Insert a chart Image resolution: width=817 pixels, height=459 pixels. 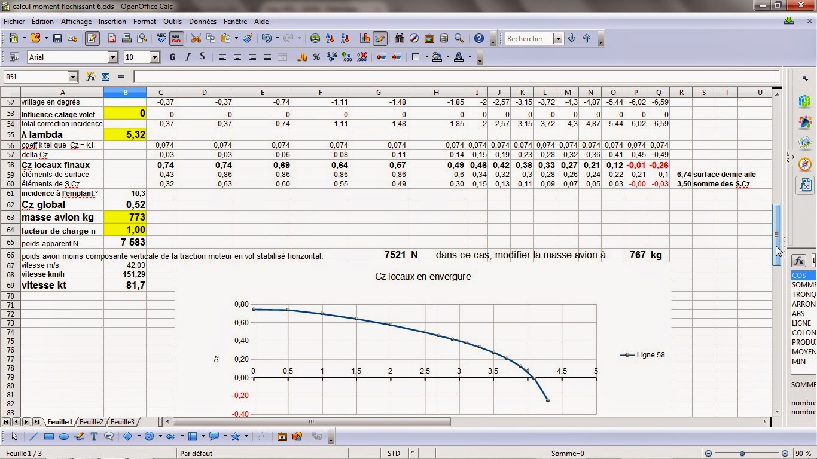[x=365, y=38]
